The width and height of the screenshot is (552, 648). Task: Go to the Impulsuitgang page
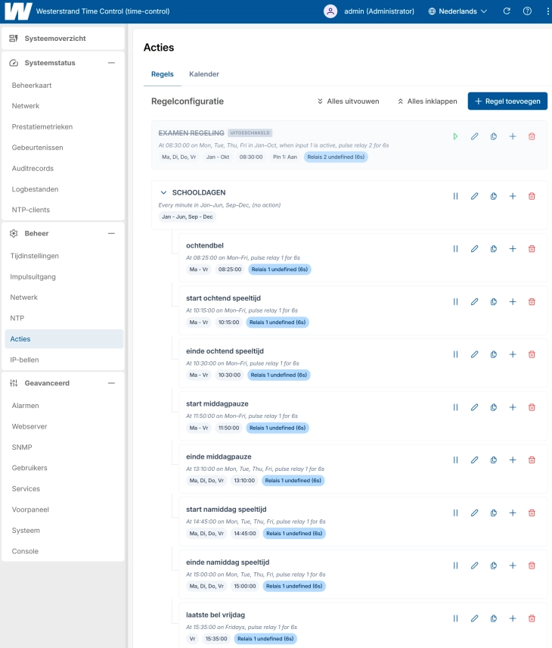[x=33, y=276]
